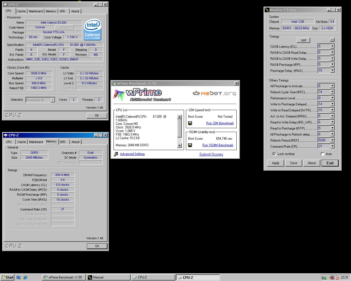Click OK in the top CPU-Z window
Screen dimensions: 351x281
coord(97,116)
